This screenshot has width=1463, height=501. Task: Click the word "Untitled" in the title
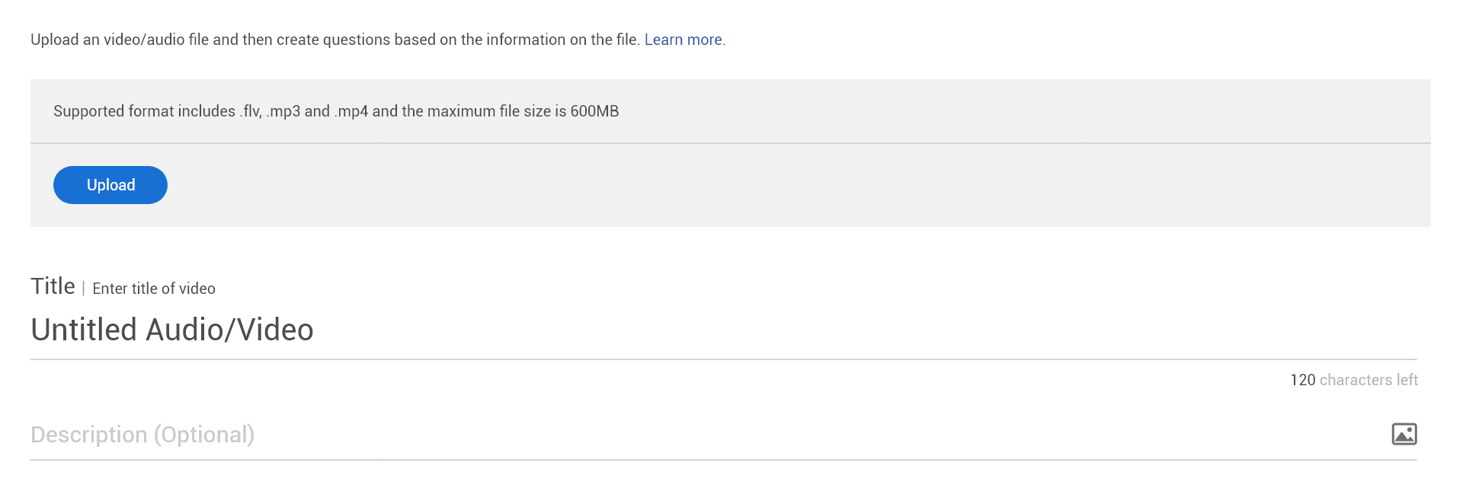(x=84, y=330)
